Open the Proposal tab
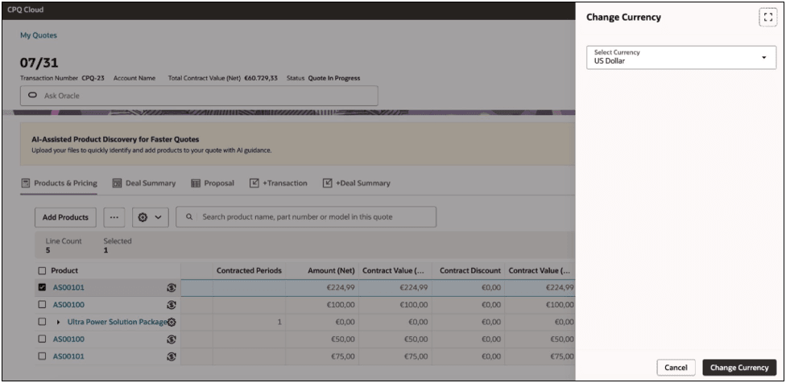 point(213,183)
